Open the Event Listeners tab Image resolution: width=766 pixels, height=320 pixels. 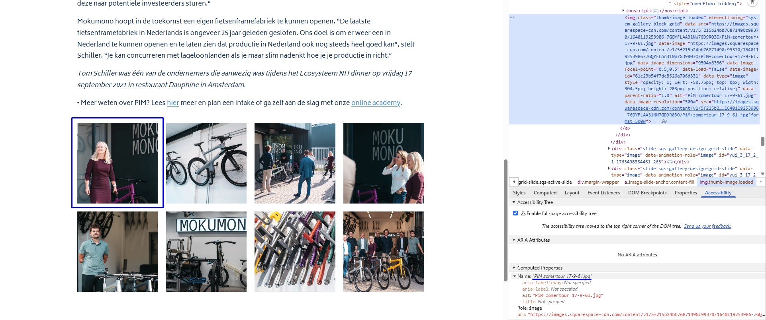pos(603,193)
